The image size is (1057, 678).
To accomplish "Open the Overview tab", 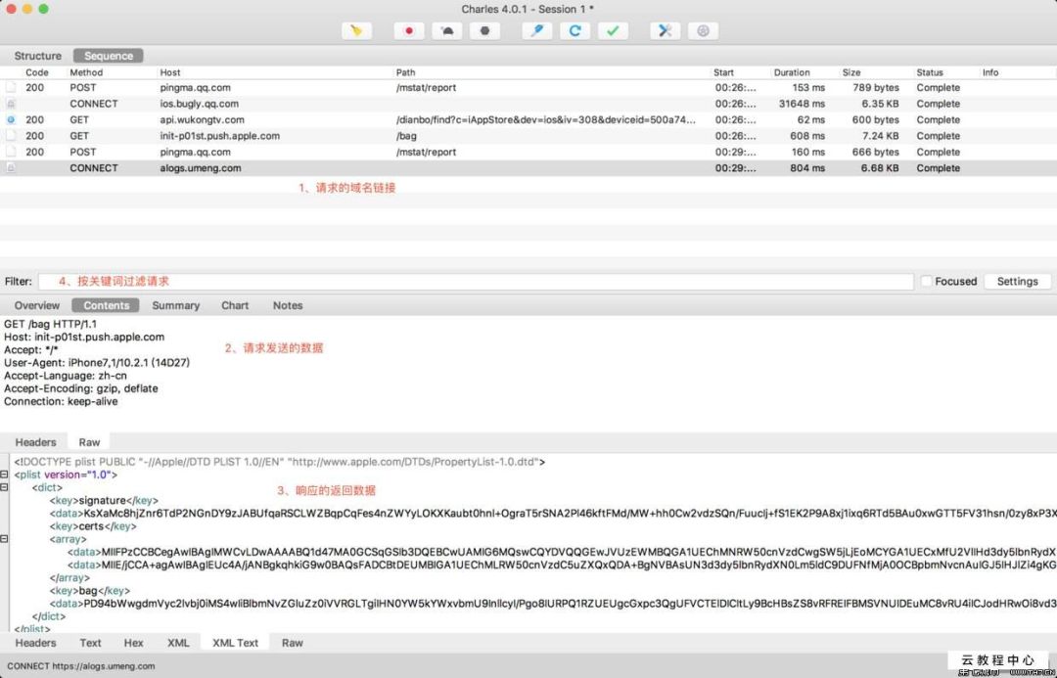I will coord(37,305).
